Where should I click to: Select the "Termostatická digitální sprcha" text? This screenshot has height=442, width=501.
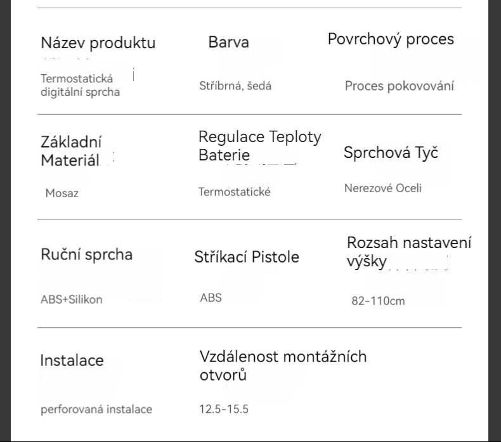tap(80, 86)
